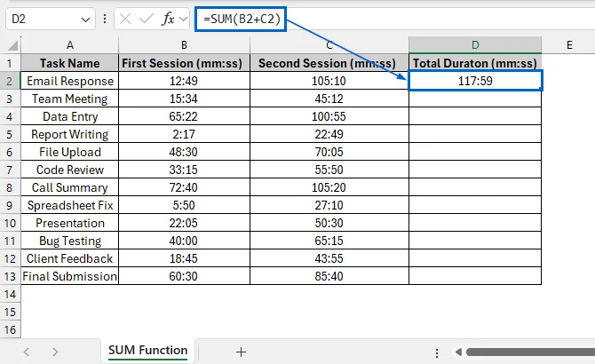Select Task Name header cell
This screenshot has width=595, height=364.
(x=70, y=63)
